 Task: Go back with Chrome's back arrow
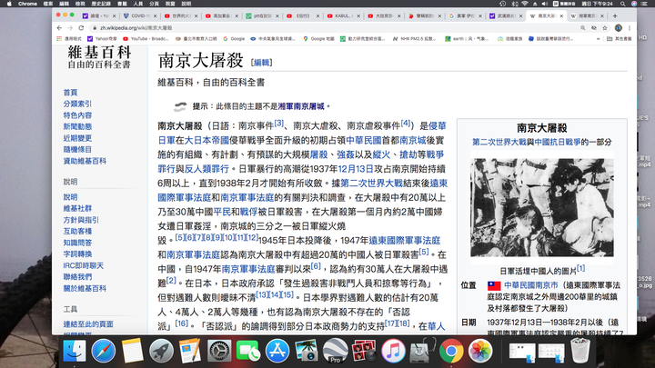click(x=59, y=28)
